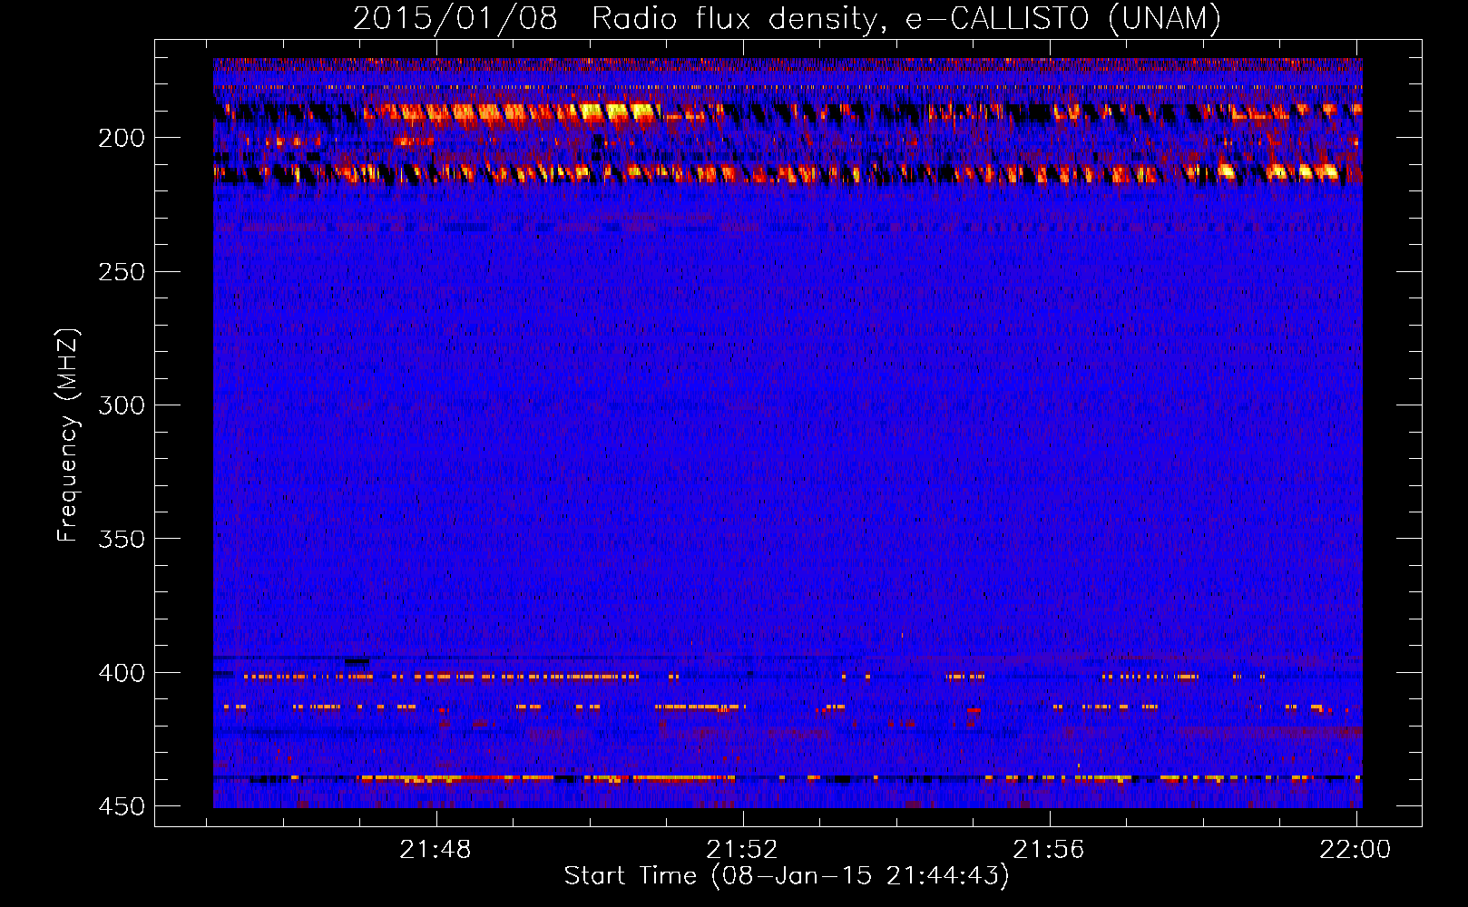Click the 21:56 time tick label
1468x907 pixels.
pos(1049,849)
